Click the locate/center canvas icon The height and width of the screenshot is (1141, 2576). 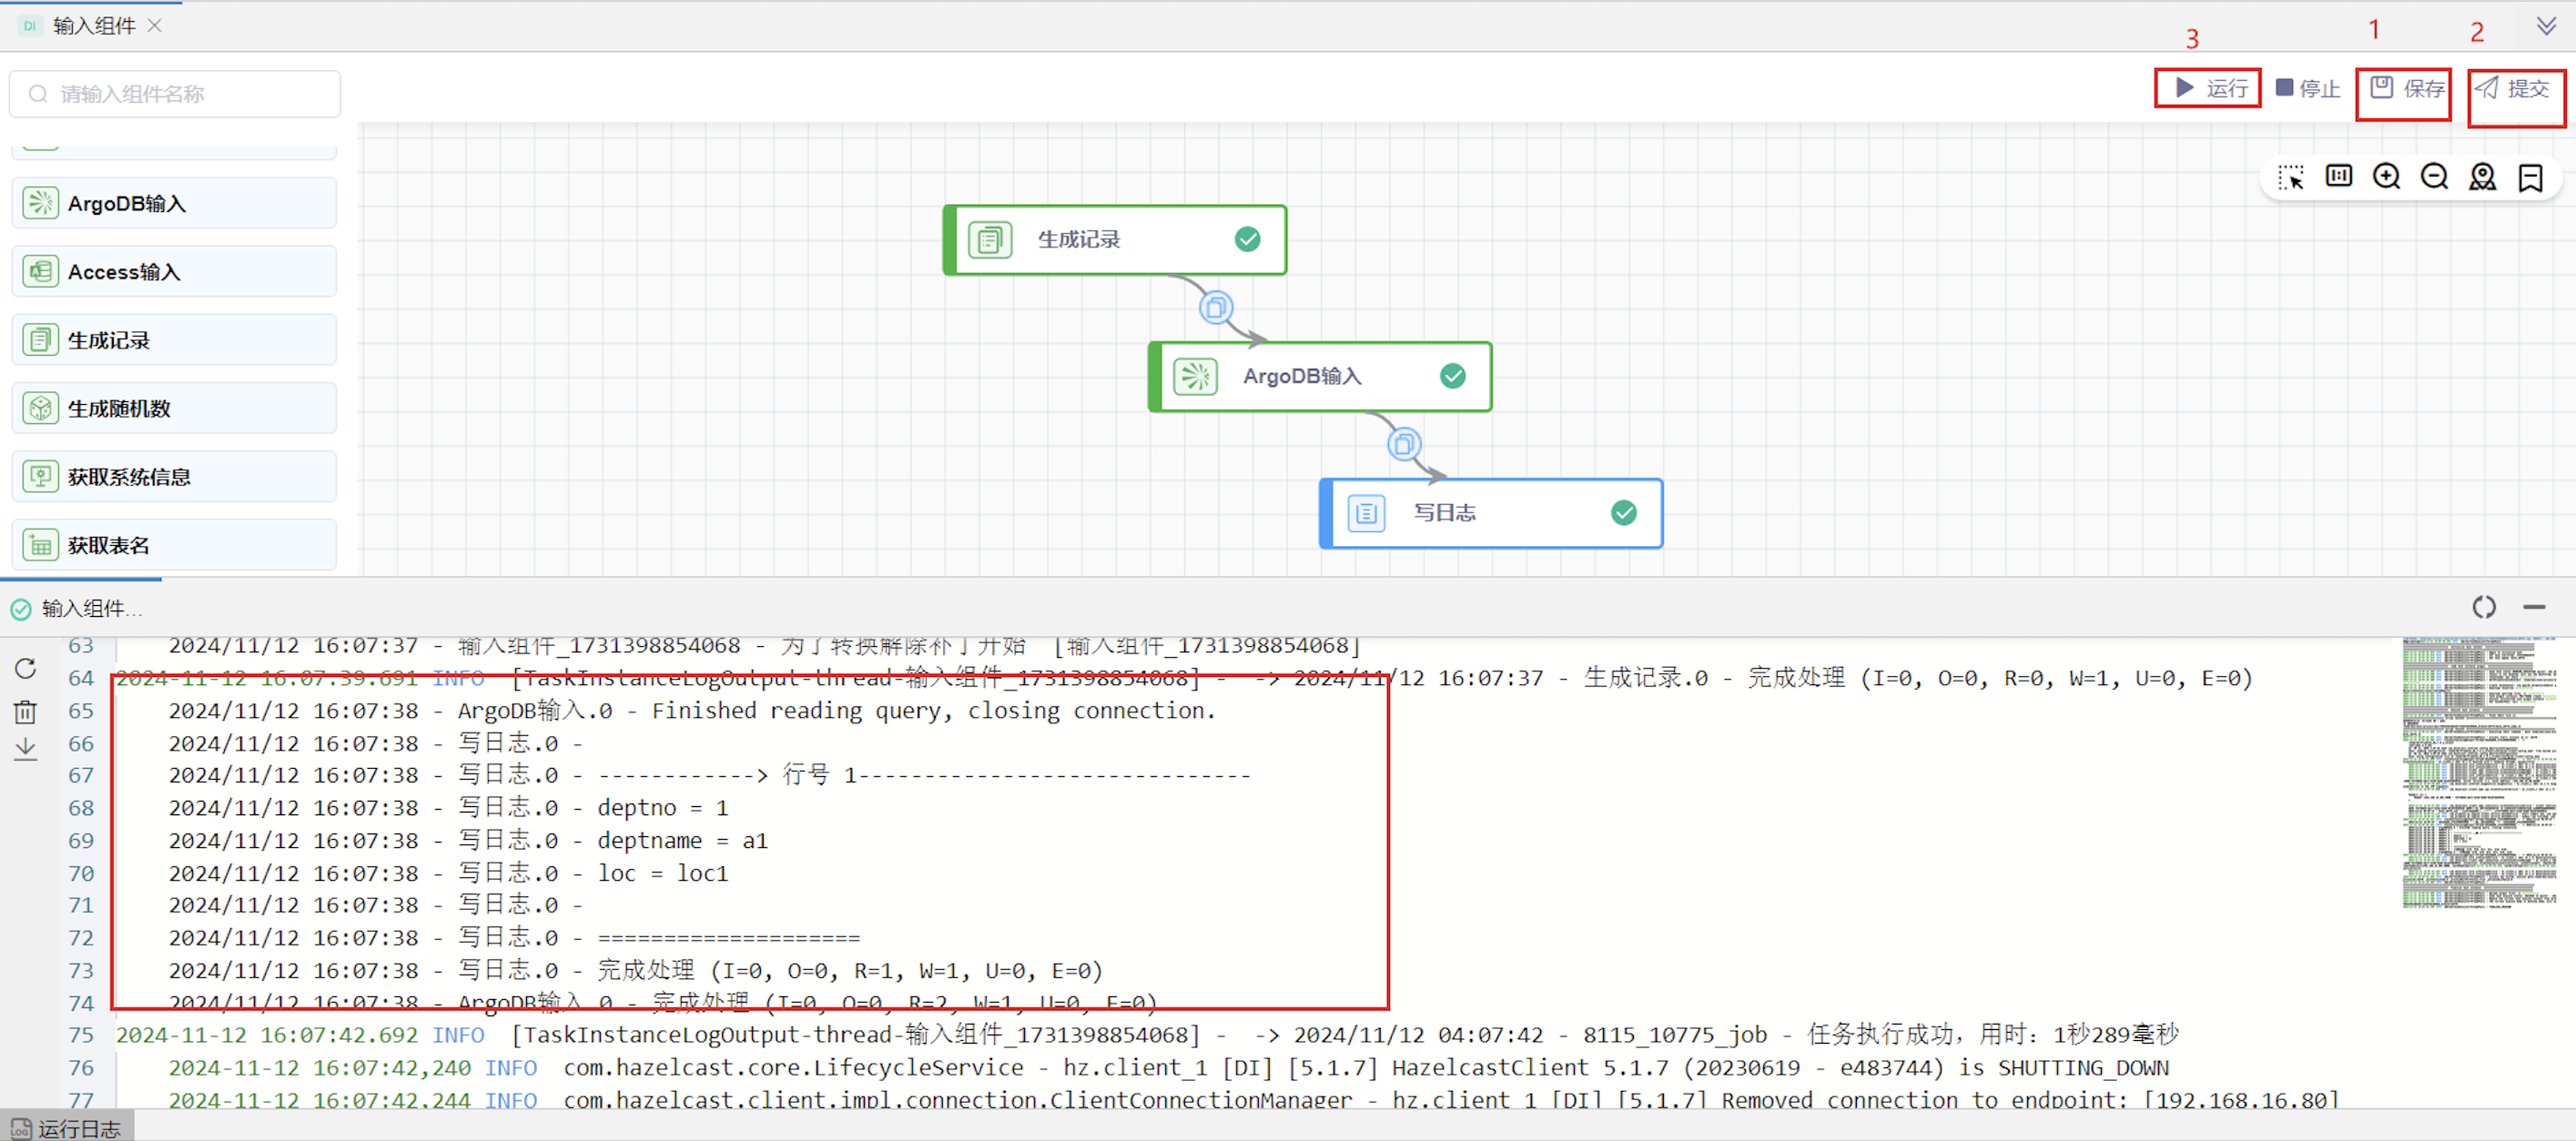[2482, 177]
